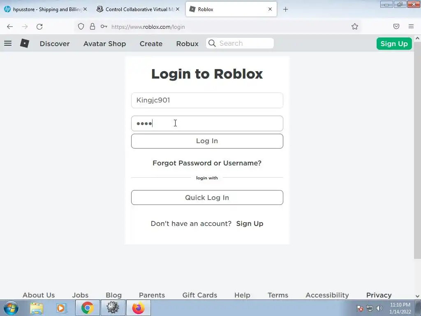Screen dimensions: 421x316
Task: Click the password input field
Action: tap(207, 123)
